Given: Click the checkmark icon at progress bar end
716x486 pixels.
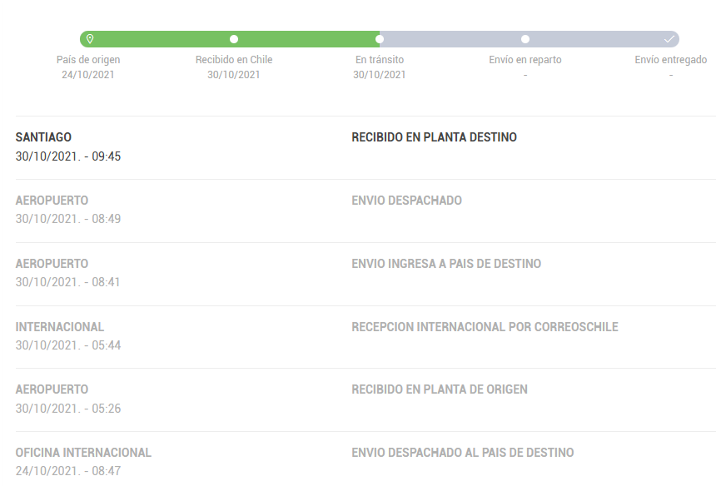Looking at the screenshot, I should pos(669,39).
